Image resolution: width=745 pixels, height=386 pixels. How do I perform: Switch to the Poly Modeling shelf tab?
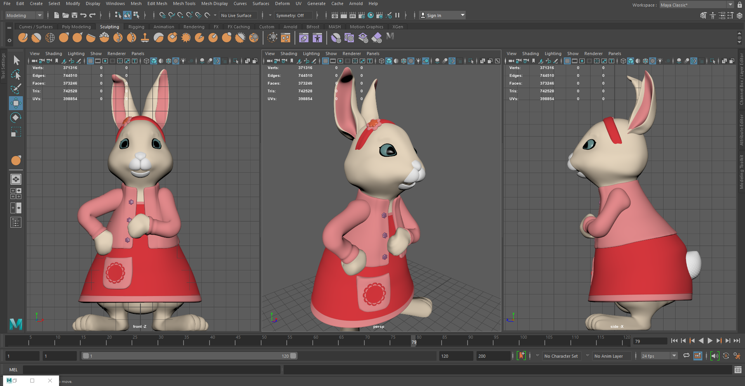tap(76, 26)
